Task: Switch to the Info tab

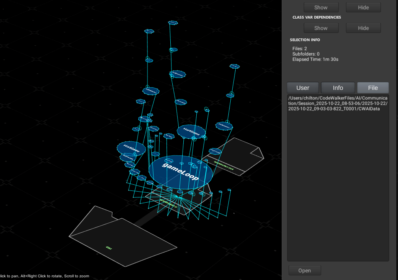Action: tap(338, 88)
